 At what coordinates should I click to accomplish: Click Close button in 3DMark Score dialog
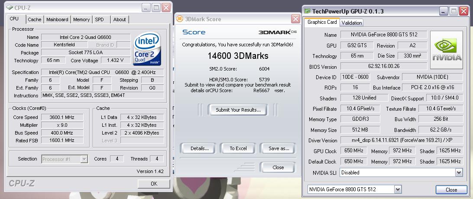pos(278,167)
